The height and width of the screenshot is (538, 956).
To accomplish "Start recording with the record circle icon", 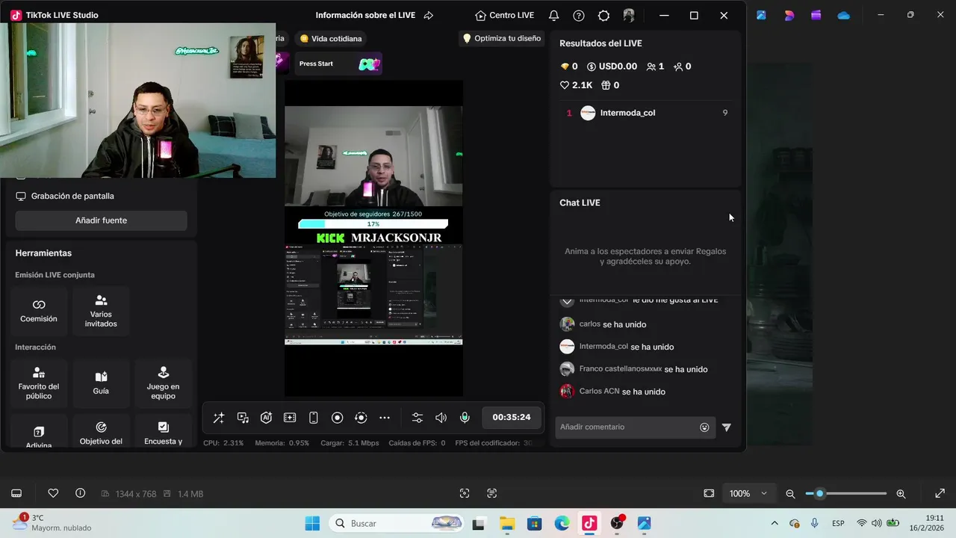I will point(337,418).
